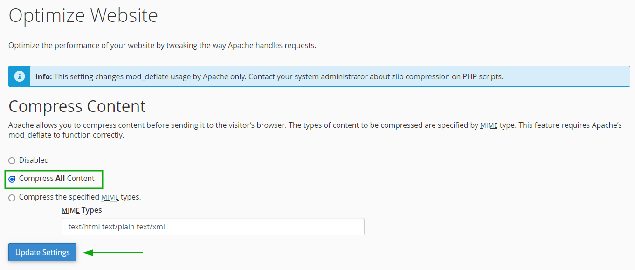Click the underlined MIME abbreviation in the description paragraph
Image resolution: width=635 pixels, height=270 pixels.
click(x=489, y=125)
